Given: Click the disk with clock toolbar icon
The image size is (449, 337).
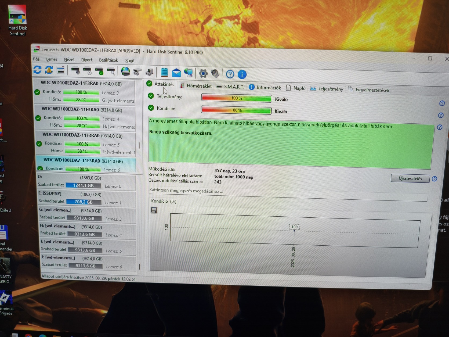Looking at the screenshot, I should click(88, 71).
